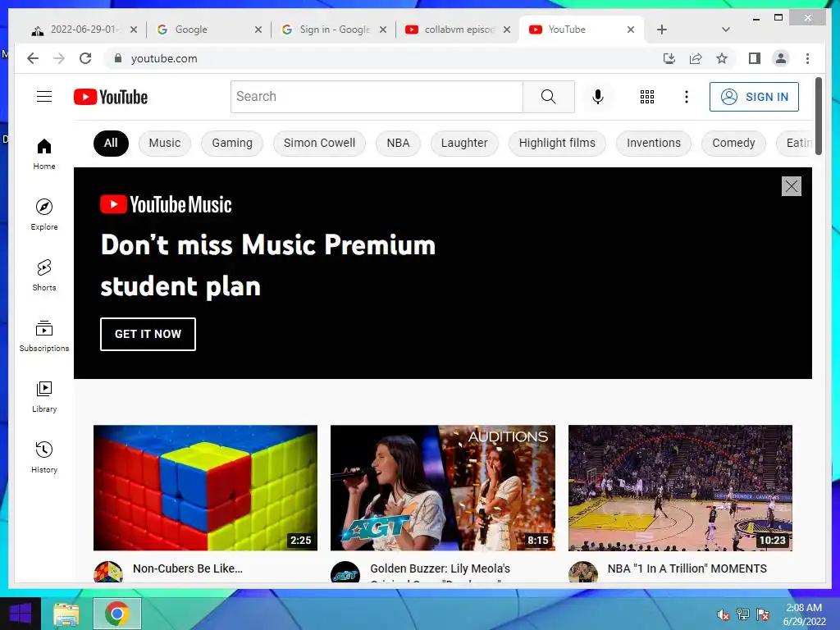Screen dimensions: 840x630
Task: Select the Comedy filter chip
Action: point(733,143)
